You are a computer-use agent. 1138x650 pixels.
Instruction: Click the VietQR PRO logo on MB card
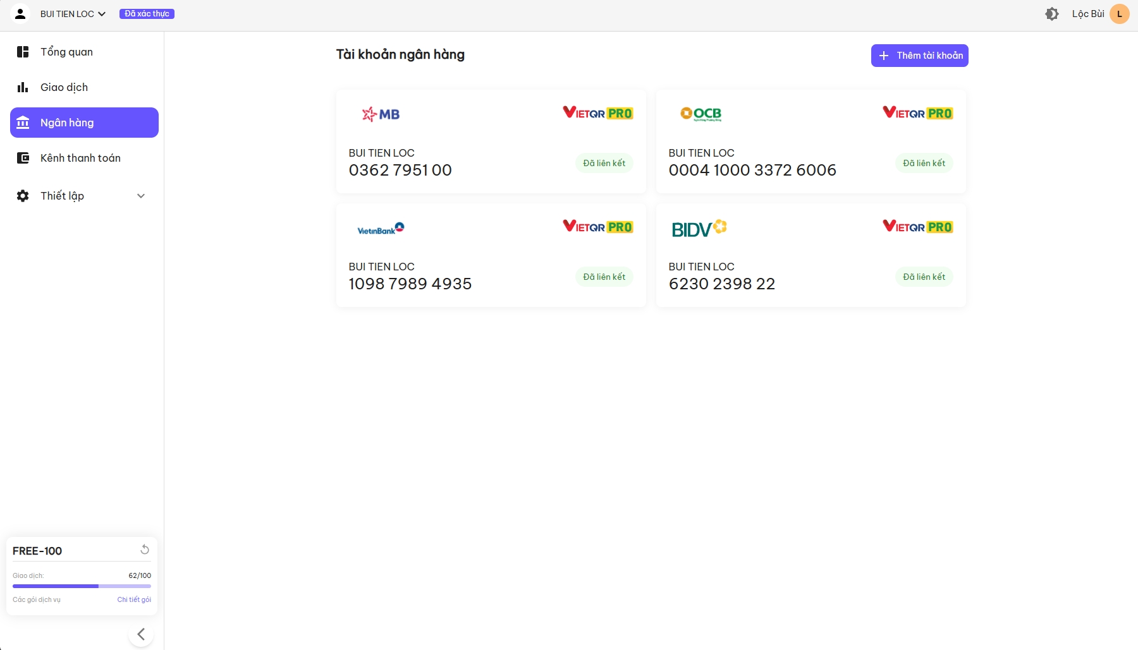pyautogui.click(x=598, y=113)
